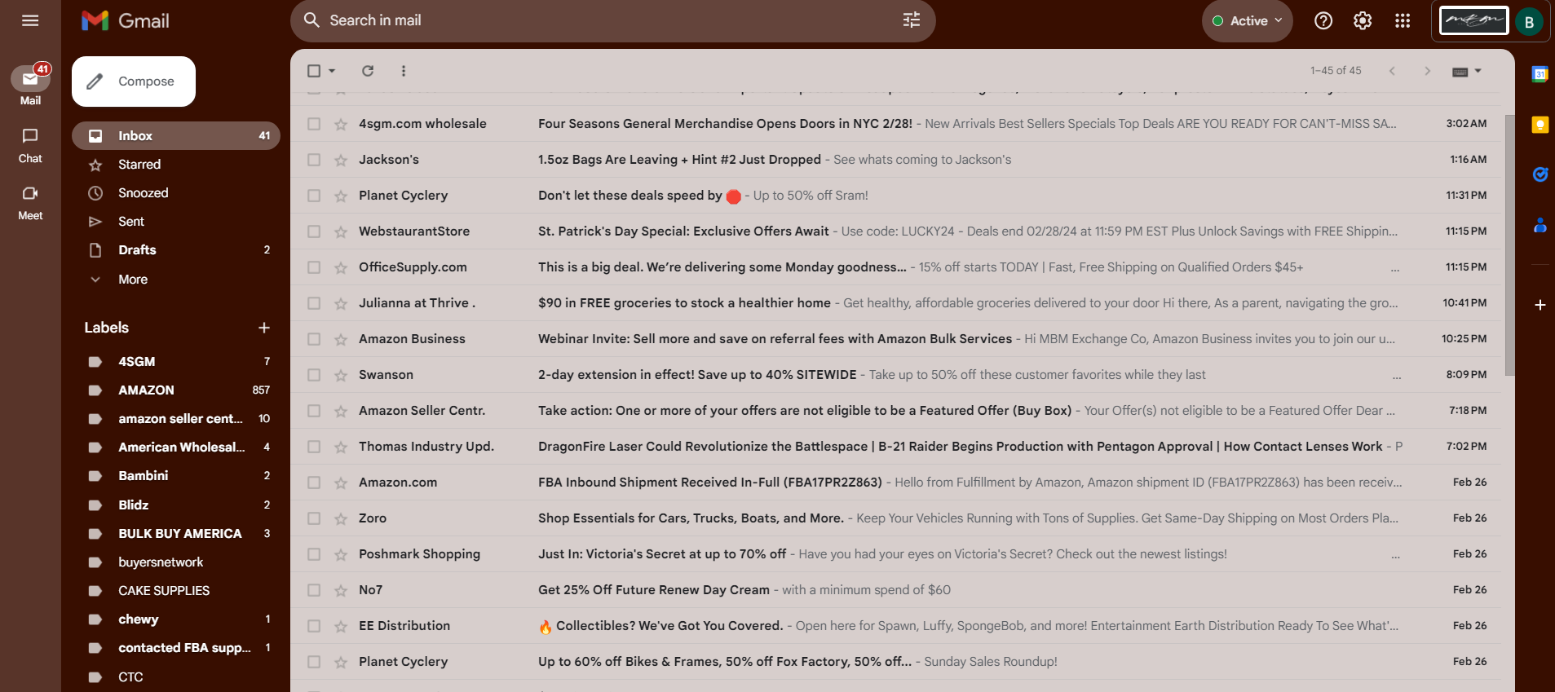Click the Search in mail field
The height and width of the screenshot is (692, 1555).
tap(612, 20)
